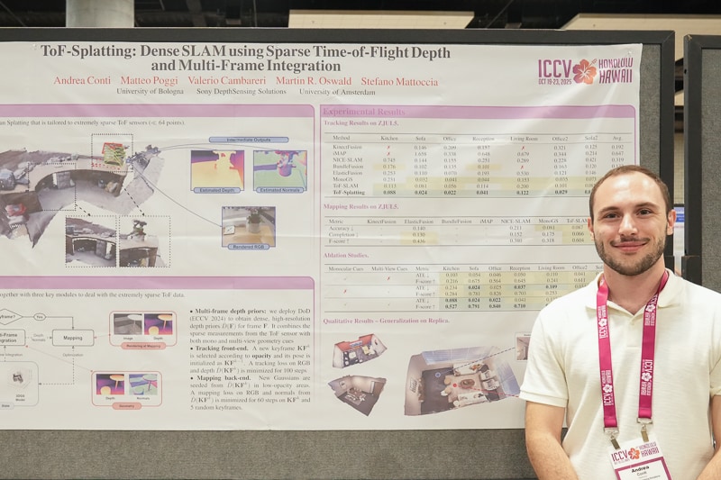This screenshot has height=480, width=721.
Task: Select the Estimated Depth image
Action: pos(216,169)
